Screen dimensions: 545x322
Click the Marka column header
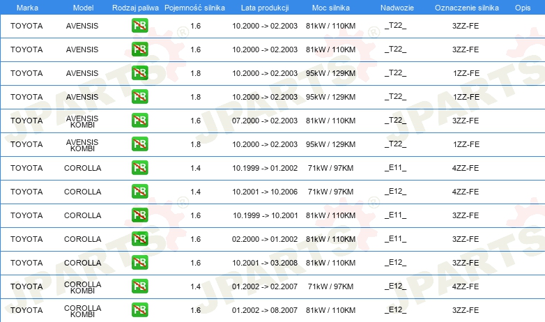tap(27, 8)
